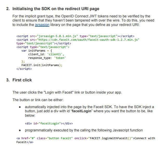Click the first bullet about automatically injected button
Viewport: 163px width, 148px height.
point(89,111)
